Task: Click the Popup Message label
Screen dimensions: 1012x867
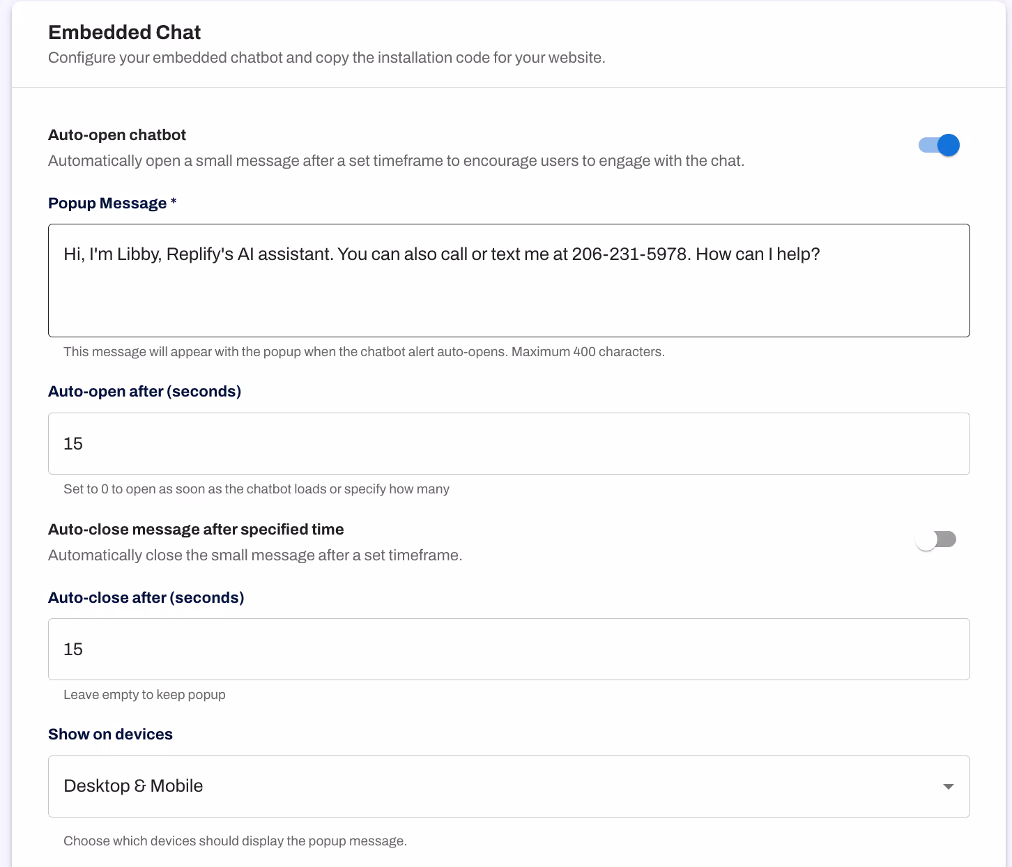Action: coord(112,203)
